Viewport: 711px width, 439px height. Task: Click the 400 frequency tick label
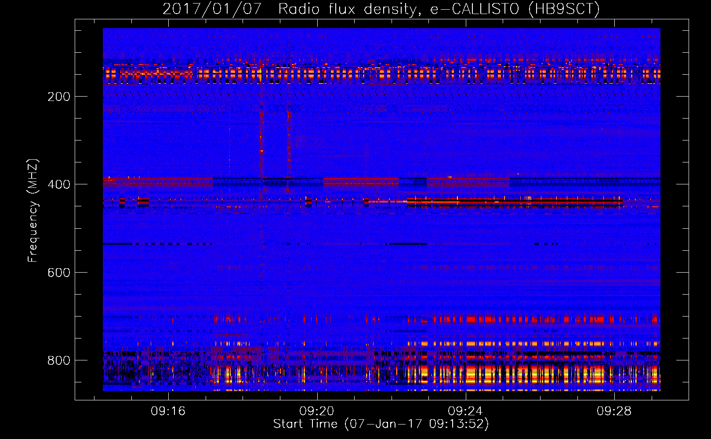[59, 184]
